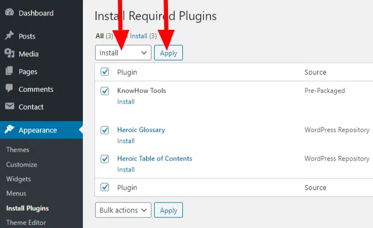The image size is (373, 228).
Task: Open the top Install bulk action dropdown
Action: point(123,52)
